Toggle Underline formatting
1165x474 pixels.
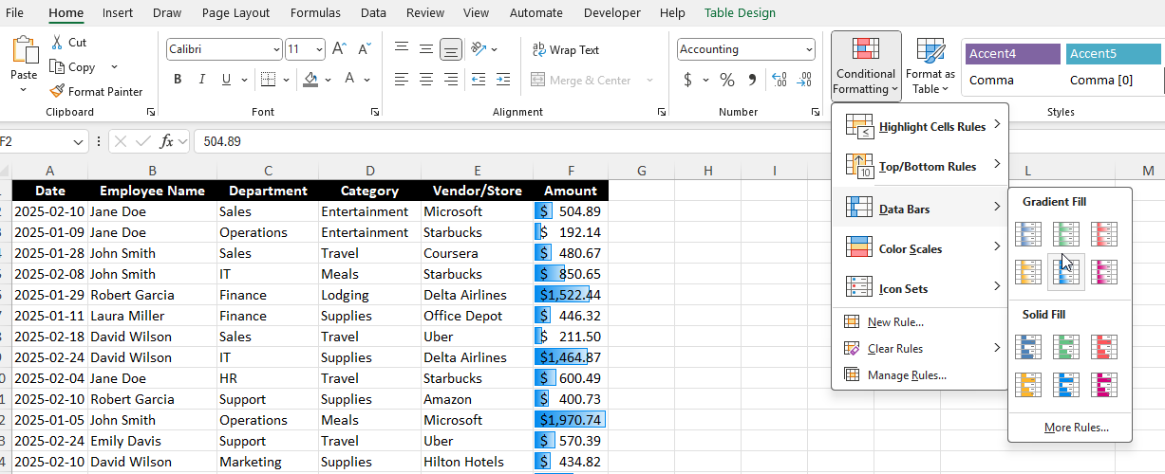228,80
